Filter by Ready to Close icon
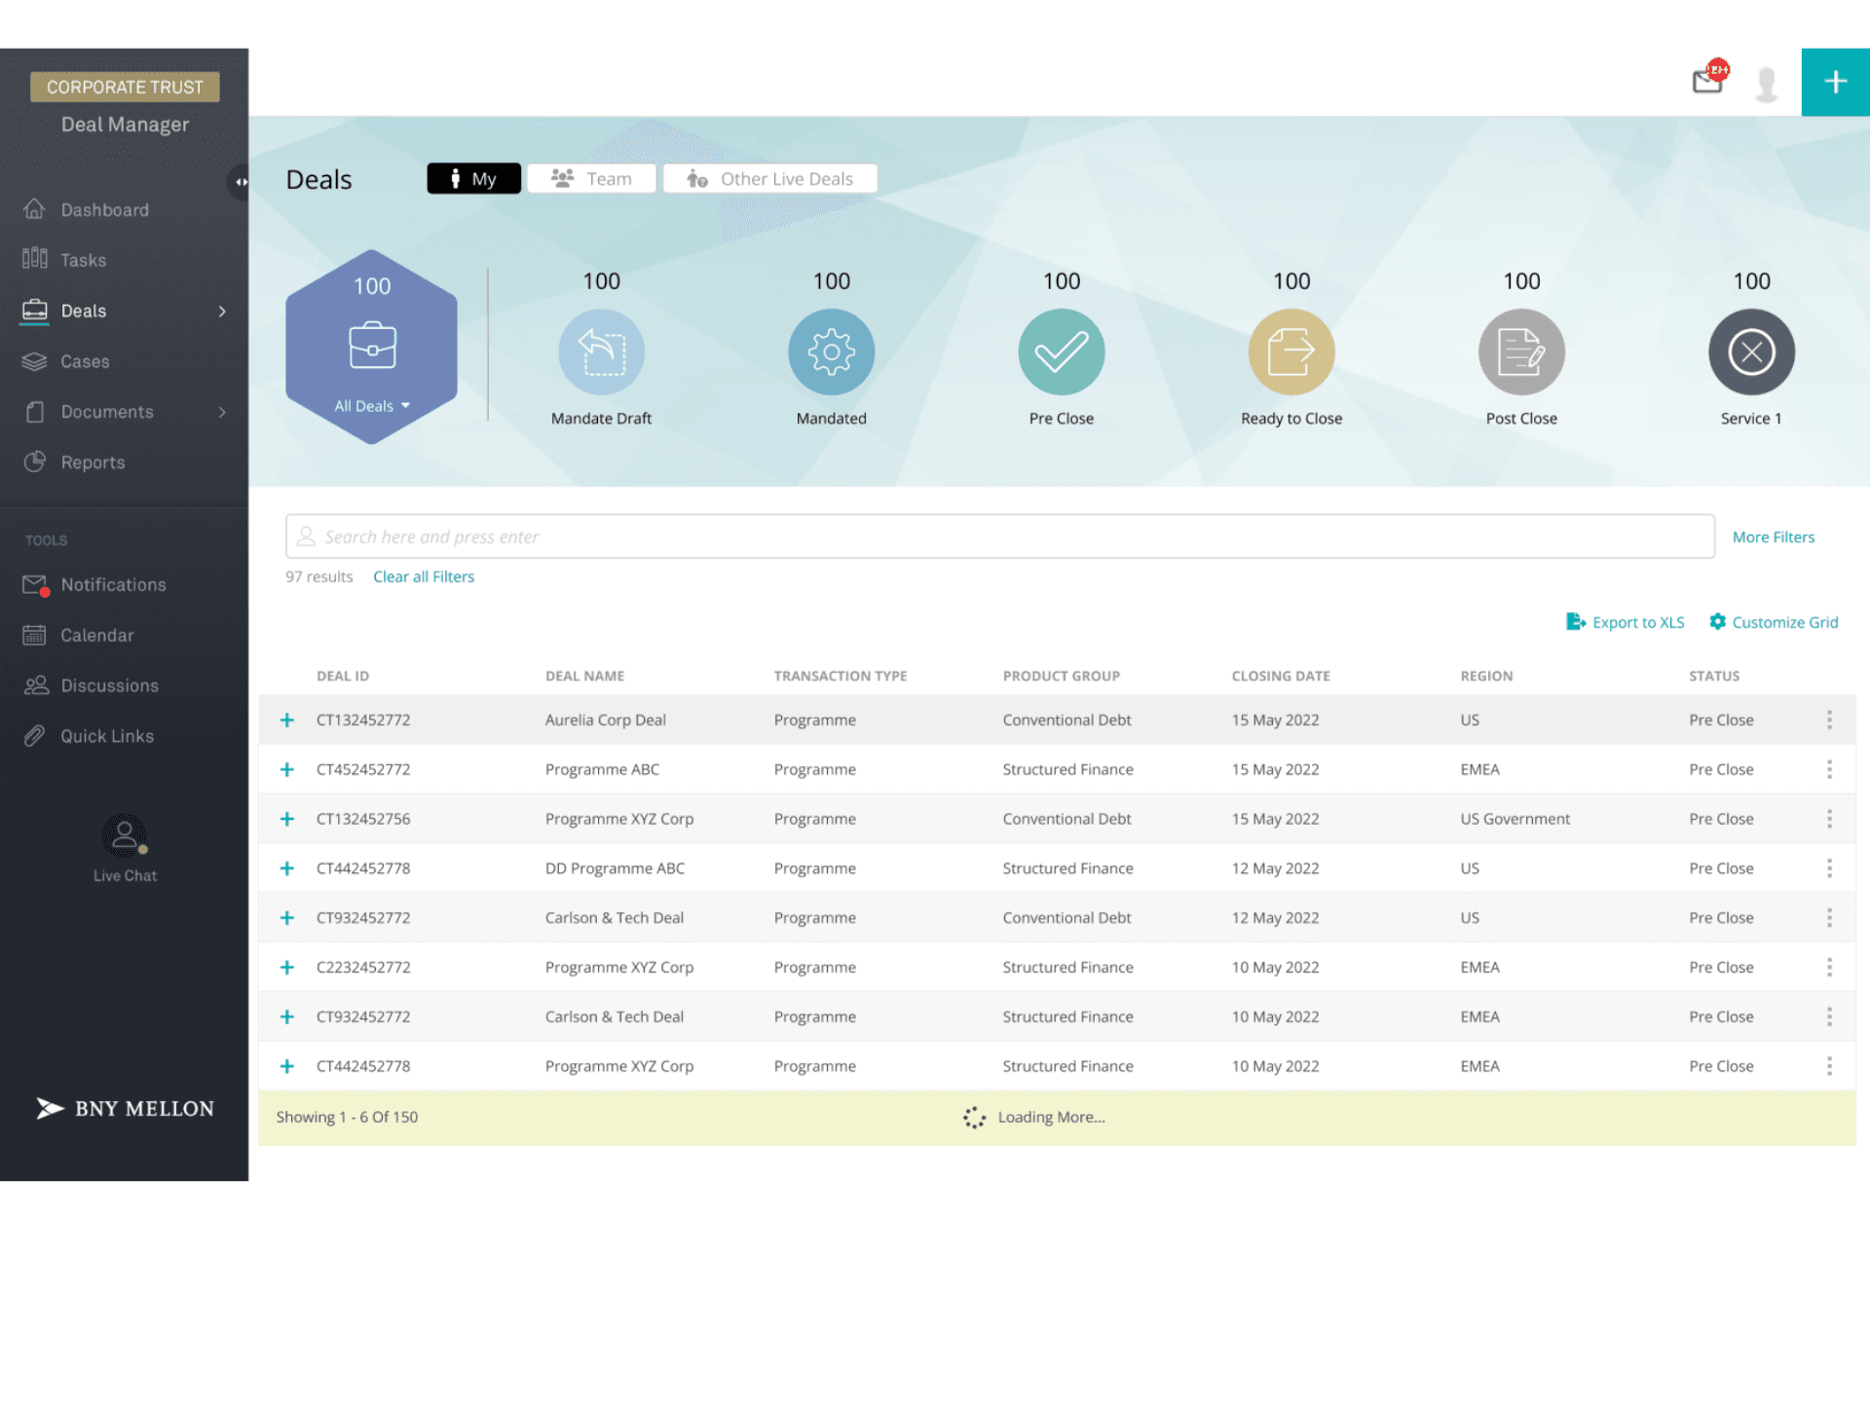This screenshot has height=1405, width=1870. click(1291, 351)
